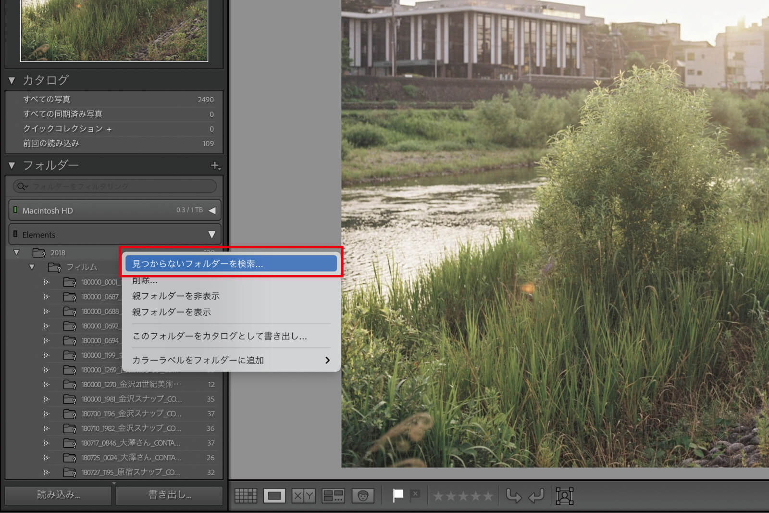Open Compare view XY icon
Viewport: 769px width, 513px height.
303,496
